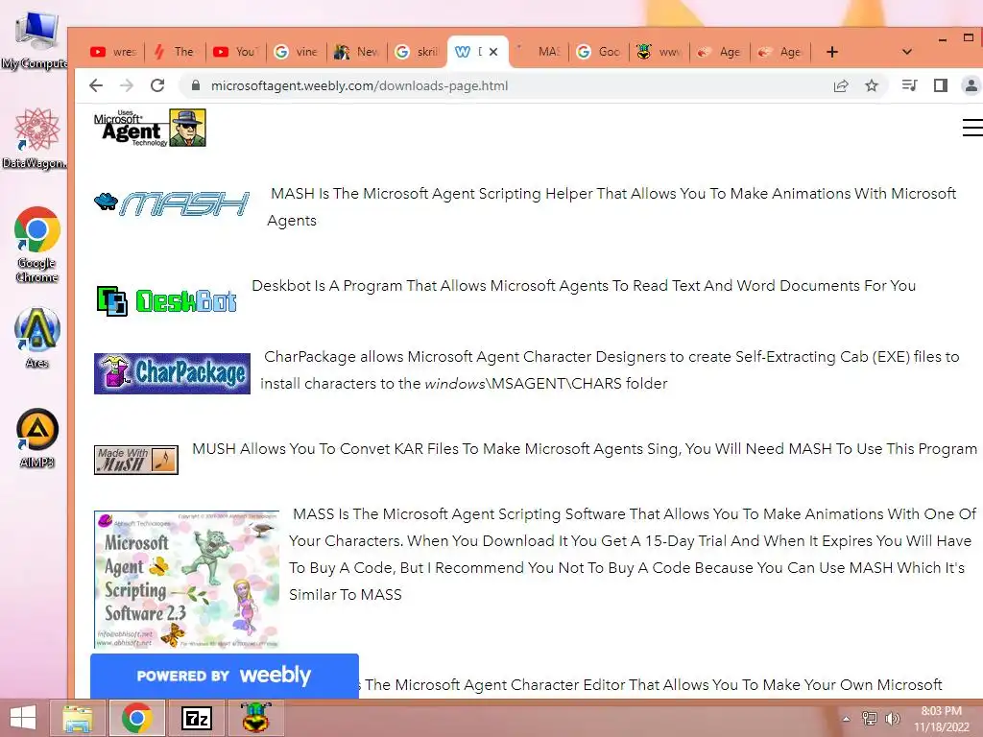
Task: Show hidden system tray icons
Action: click(x=846, y=719)
